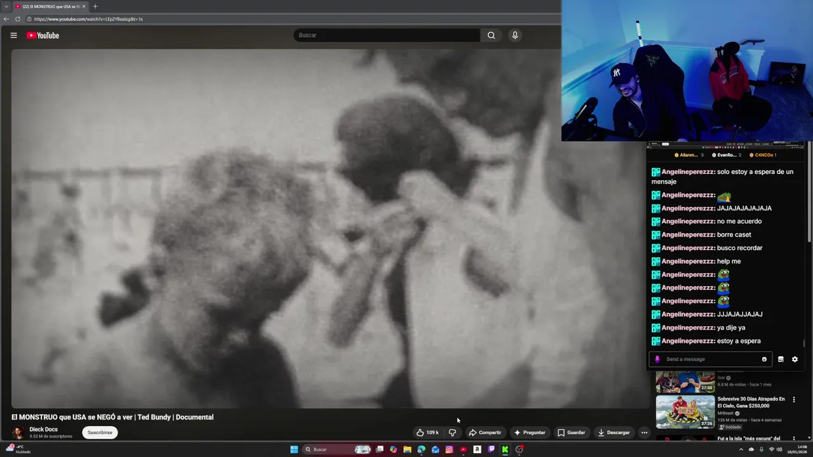The height and width of the screenshot is (457, 813).
Task: Open the 27:50 recommended video thumbnail
Action: [685, 382]
